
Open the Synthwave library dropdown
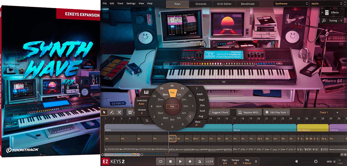pyautogui.click(x=291, y=3)
